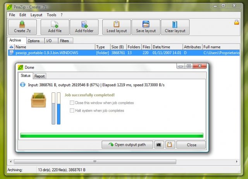Click the Add file toolbar button

55,27
